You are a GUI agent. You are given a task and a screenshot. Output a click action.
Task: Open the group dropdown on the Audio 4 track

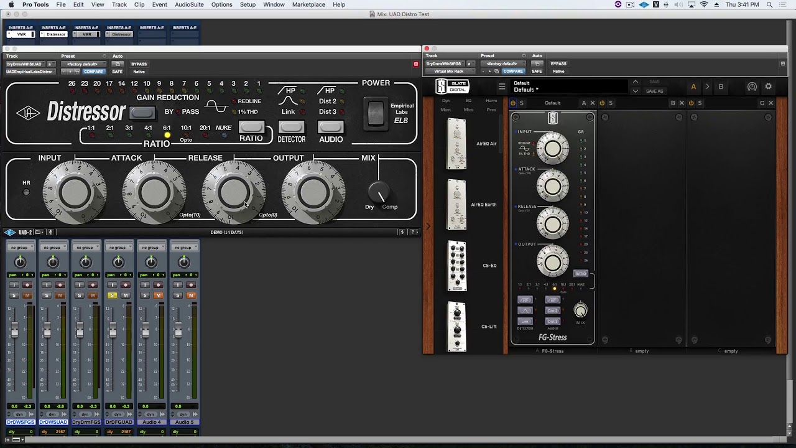tap(150, 248)
